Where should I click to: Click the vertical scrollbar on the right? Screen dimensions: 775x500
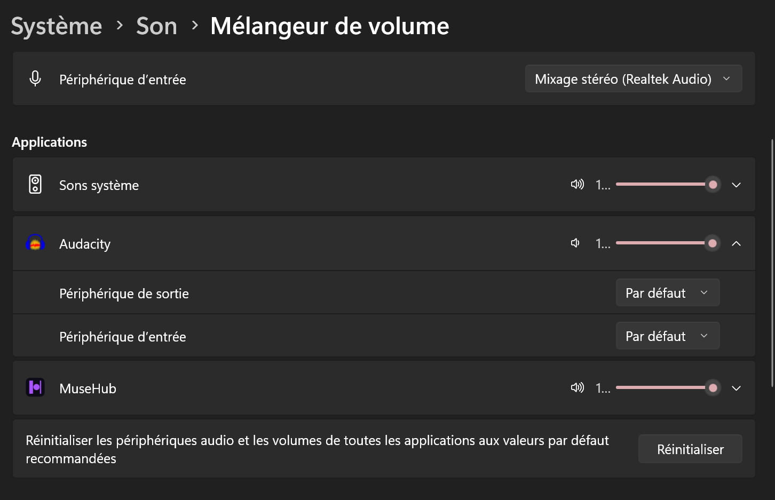(772, 263)
